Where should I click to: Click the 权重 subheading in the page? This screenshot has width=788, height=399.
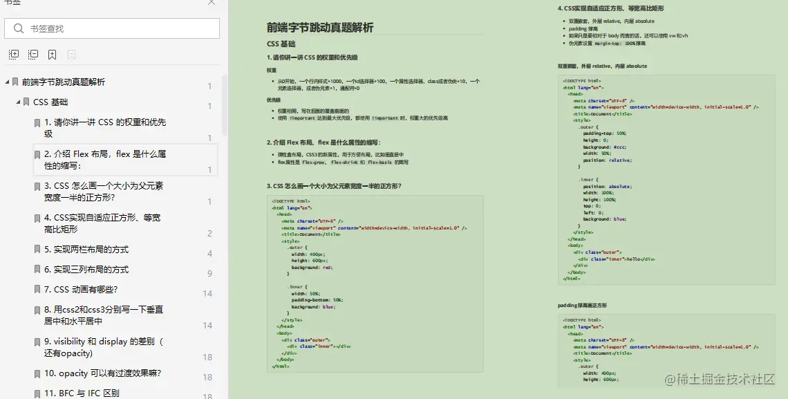click(x=272, y=71)
